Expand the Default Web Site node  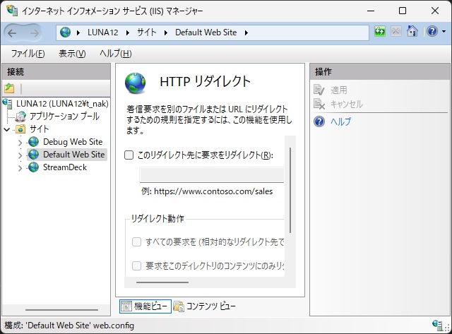click(20, 155)
